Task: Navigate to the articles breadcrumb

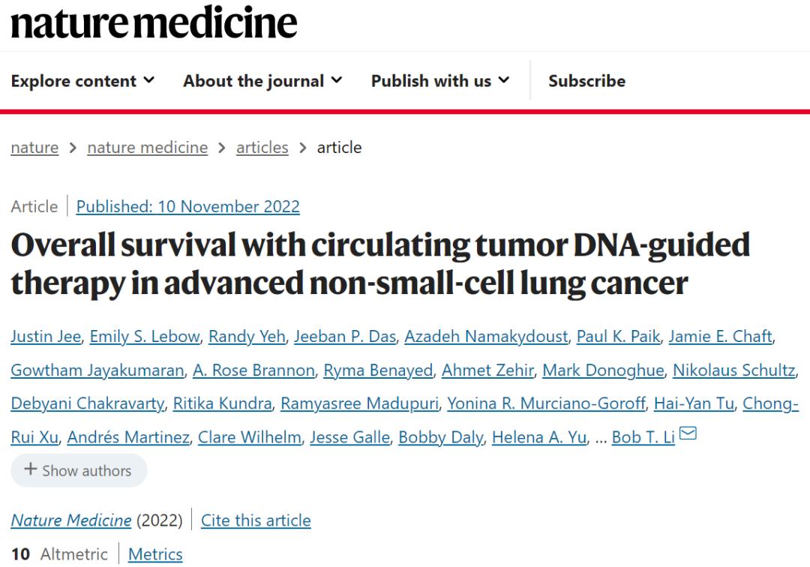Action: click(x=262, y=148)
